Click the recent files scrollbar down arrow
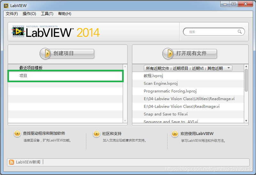 coord(246,121)
